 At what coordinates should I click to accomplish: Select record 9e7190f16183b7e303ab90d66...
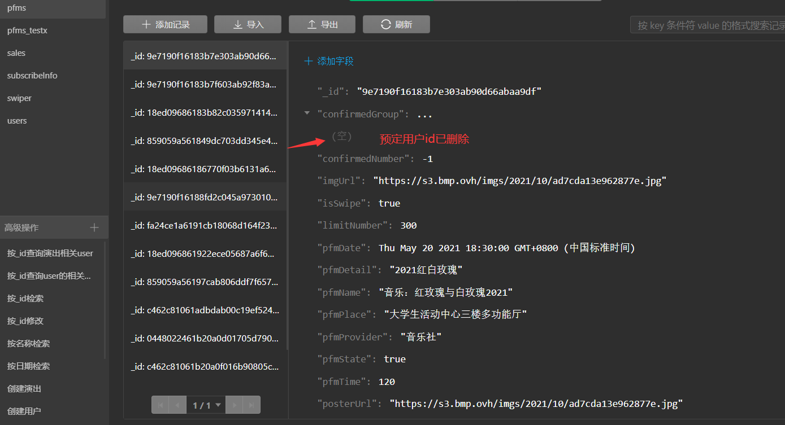pyautogui.click(x=205, y=56)
